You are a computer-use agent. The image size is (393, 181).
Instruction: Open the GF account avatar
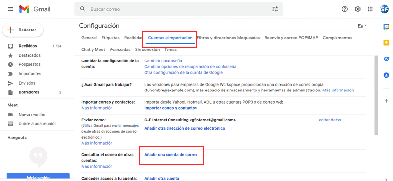click(384, 9)
